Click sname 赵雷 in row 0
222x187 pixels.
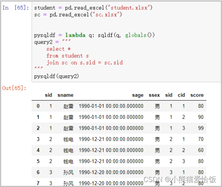click(x=68, y=106)
